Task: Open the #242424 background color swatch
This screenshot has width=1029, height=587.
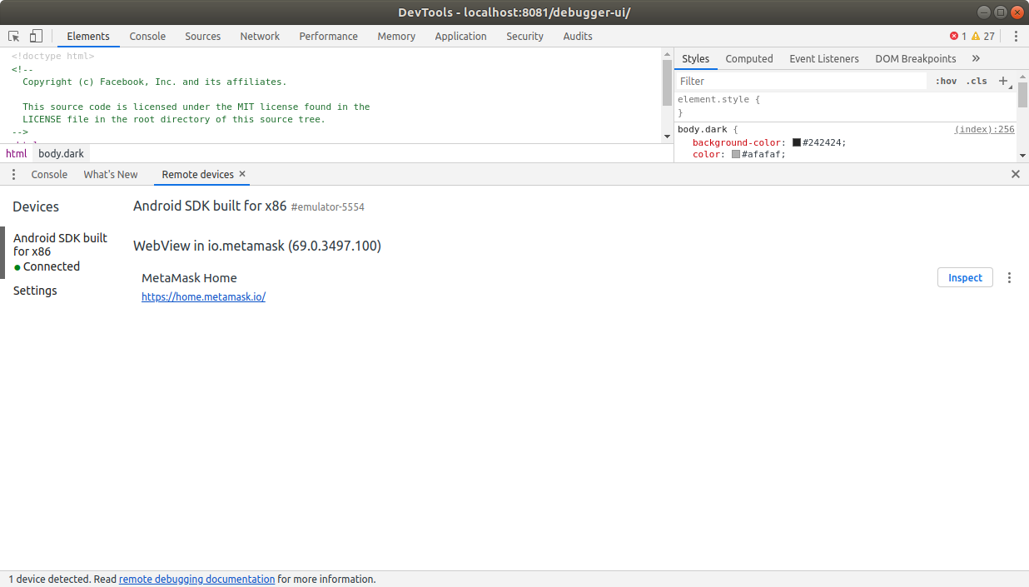Action: point(797,142)
